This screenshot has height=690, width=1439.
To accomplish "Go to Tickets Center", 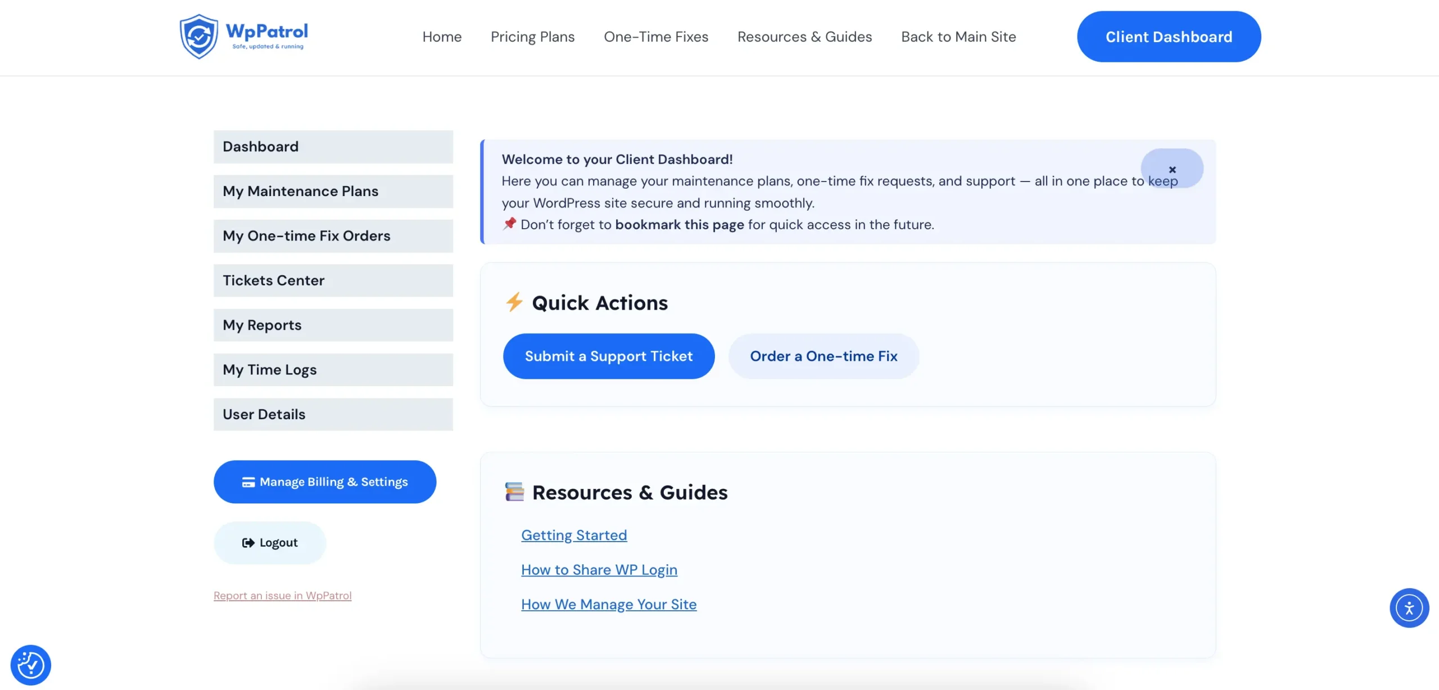I will coord(333,280).
